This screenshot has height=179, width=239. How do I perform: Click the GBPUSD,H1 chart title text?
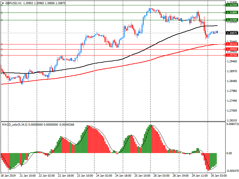pos(13,3)
